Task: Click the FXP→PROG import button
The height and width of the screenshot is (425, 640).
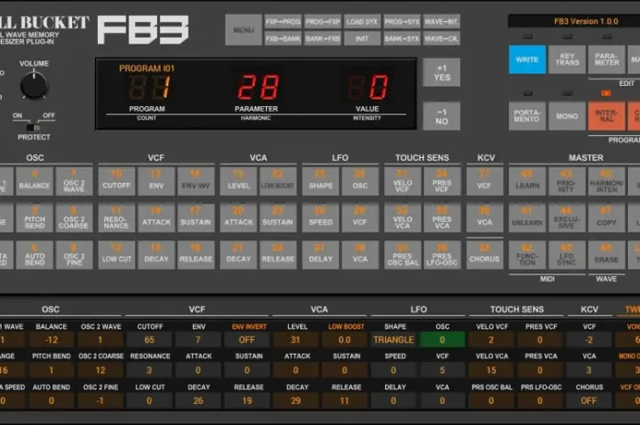Action: click(283, 22)
